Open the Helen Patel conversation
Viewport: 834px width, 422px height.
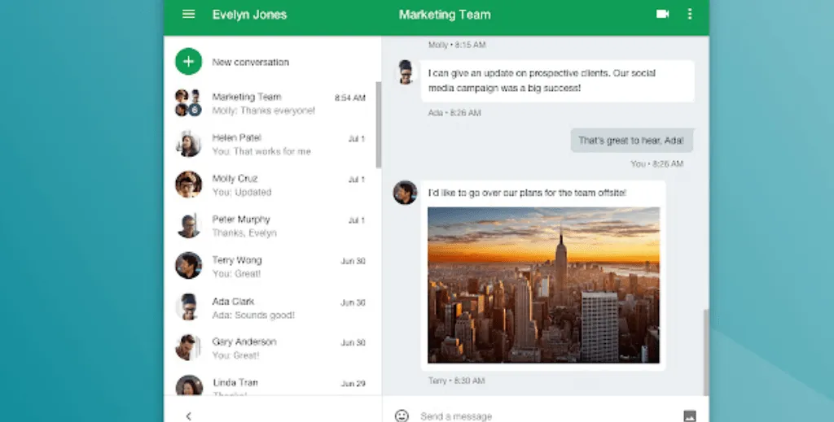(x=270, y=144)
